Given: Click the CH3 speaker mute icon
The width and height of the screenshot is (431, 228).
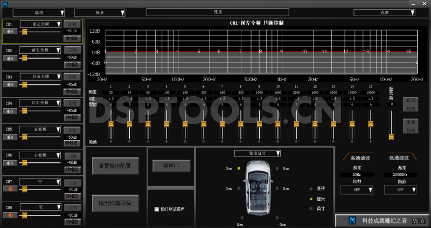Looking at the screenshot, I should coord(11,84).
